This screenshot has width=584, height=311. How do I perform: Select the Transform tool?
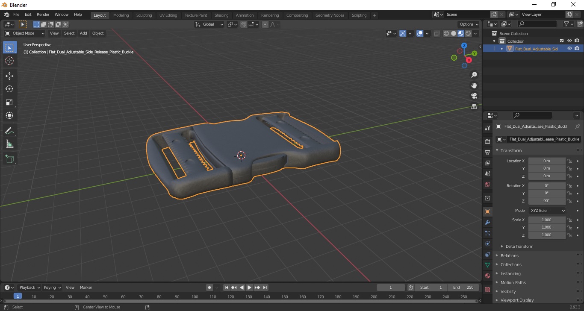click(x=9, y=115)
